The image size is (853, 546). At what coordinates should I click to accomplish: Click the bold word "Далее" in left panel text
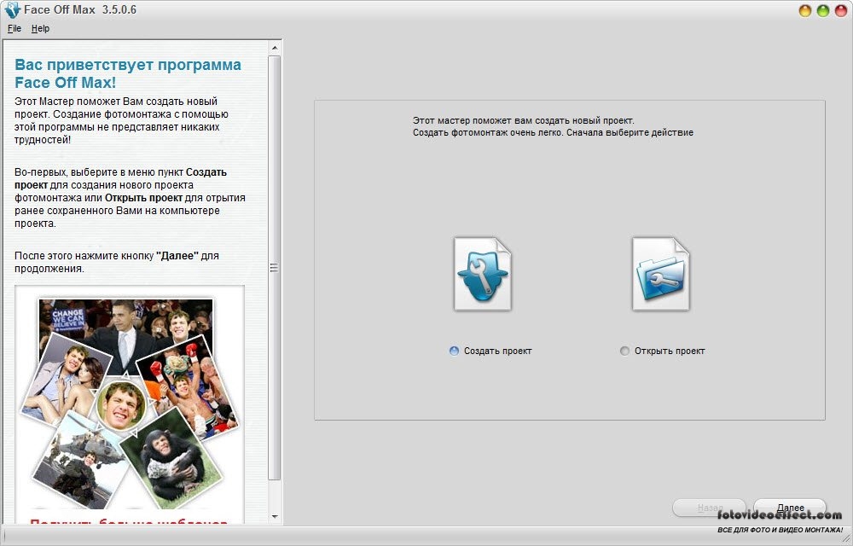click(177, 256)
